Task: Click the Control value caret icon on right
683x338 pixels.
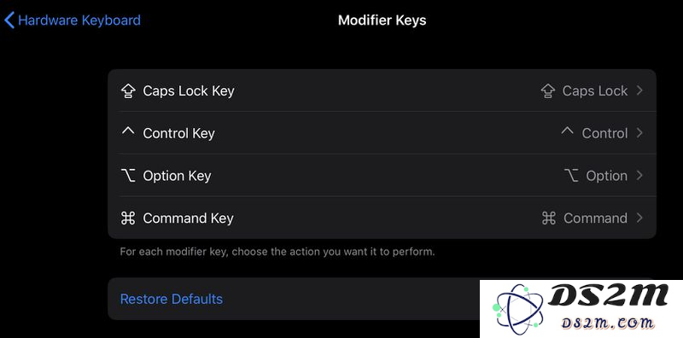Action: pos(567,131)
